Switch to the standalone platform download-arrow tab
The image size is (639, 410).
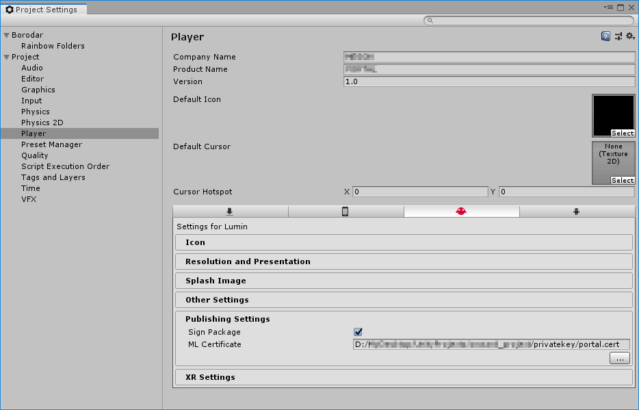click(x=231, y=212)
